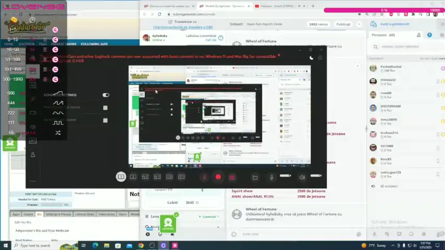Select the fifth split layout icon
This screenshot has width=445, height=250.
(x=169, y=177)
